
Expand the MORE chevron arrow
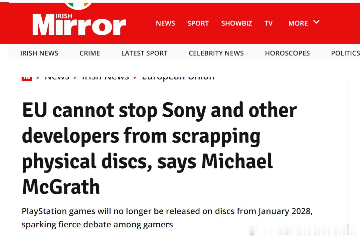point(316,22)
